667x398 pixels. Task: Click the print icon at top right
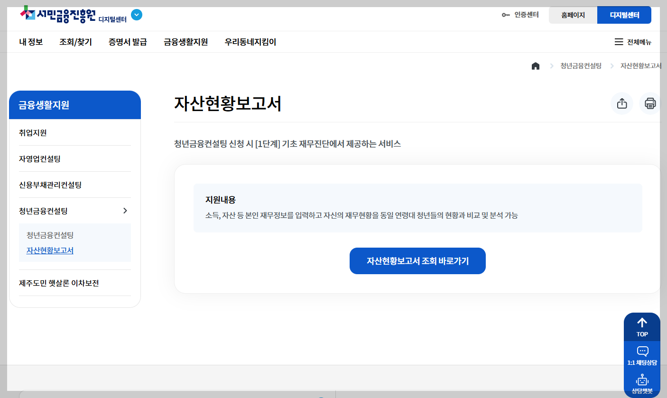pos(650,103)
